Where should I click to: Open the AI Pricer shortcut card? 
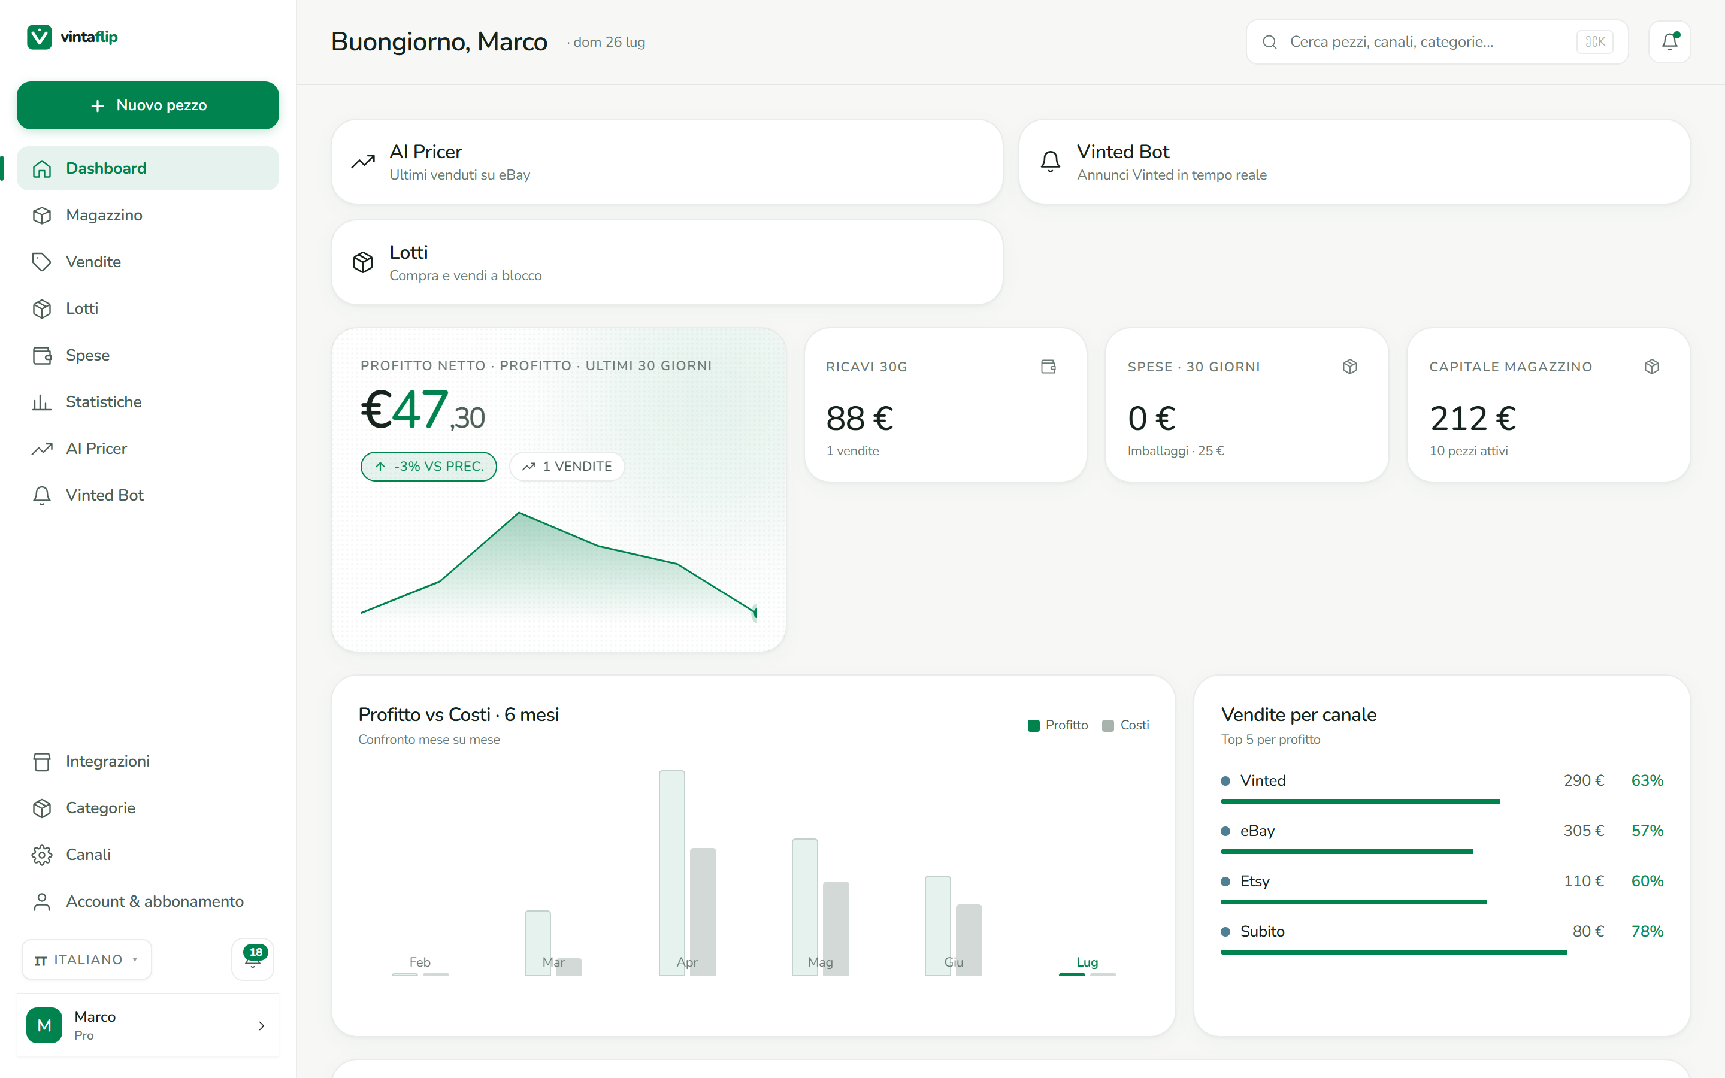pyautogui.click(x=667, y=162)
